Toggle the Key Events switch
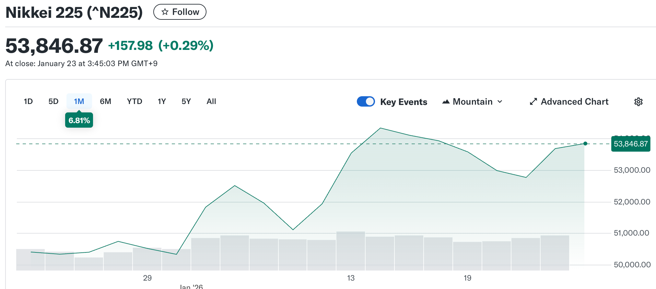The image size is (656, 289). (x=366, y=101)
